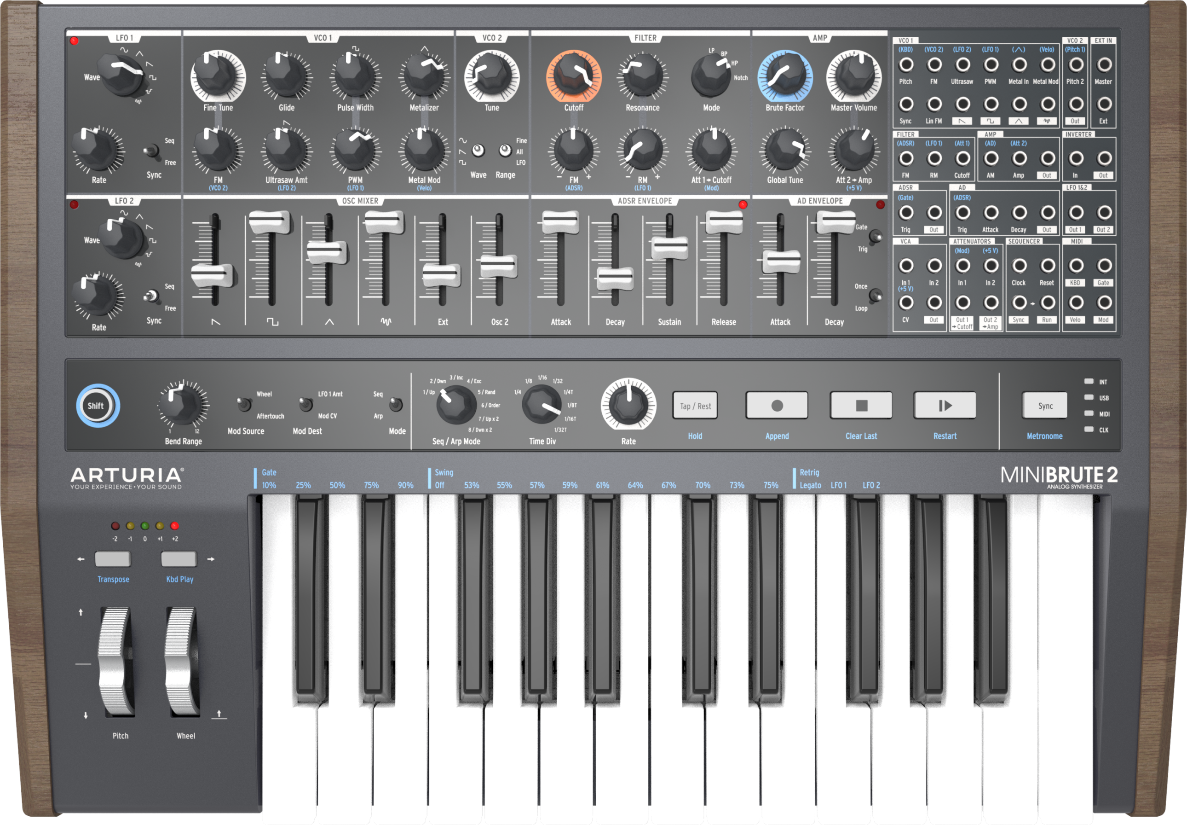The image size is (1187, 825).
Task: Click the filter Mode selector knob
Action: point(711,76)
